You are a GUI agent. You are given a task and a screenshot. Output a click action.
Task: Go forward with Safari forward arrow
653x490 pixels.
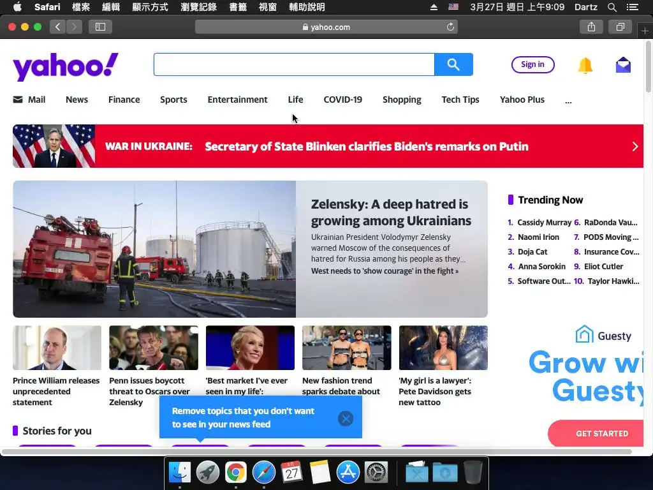point(74,27)
